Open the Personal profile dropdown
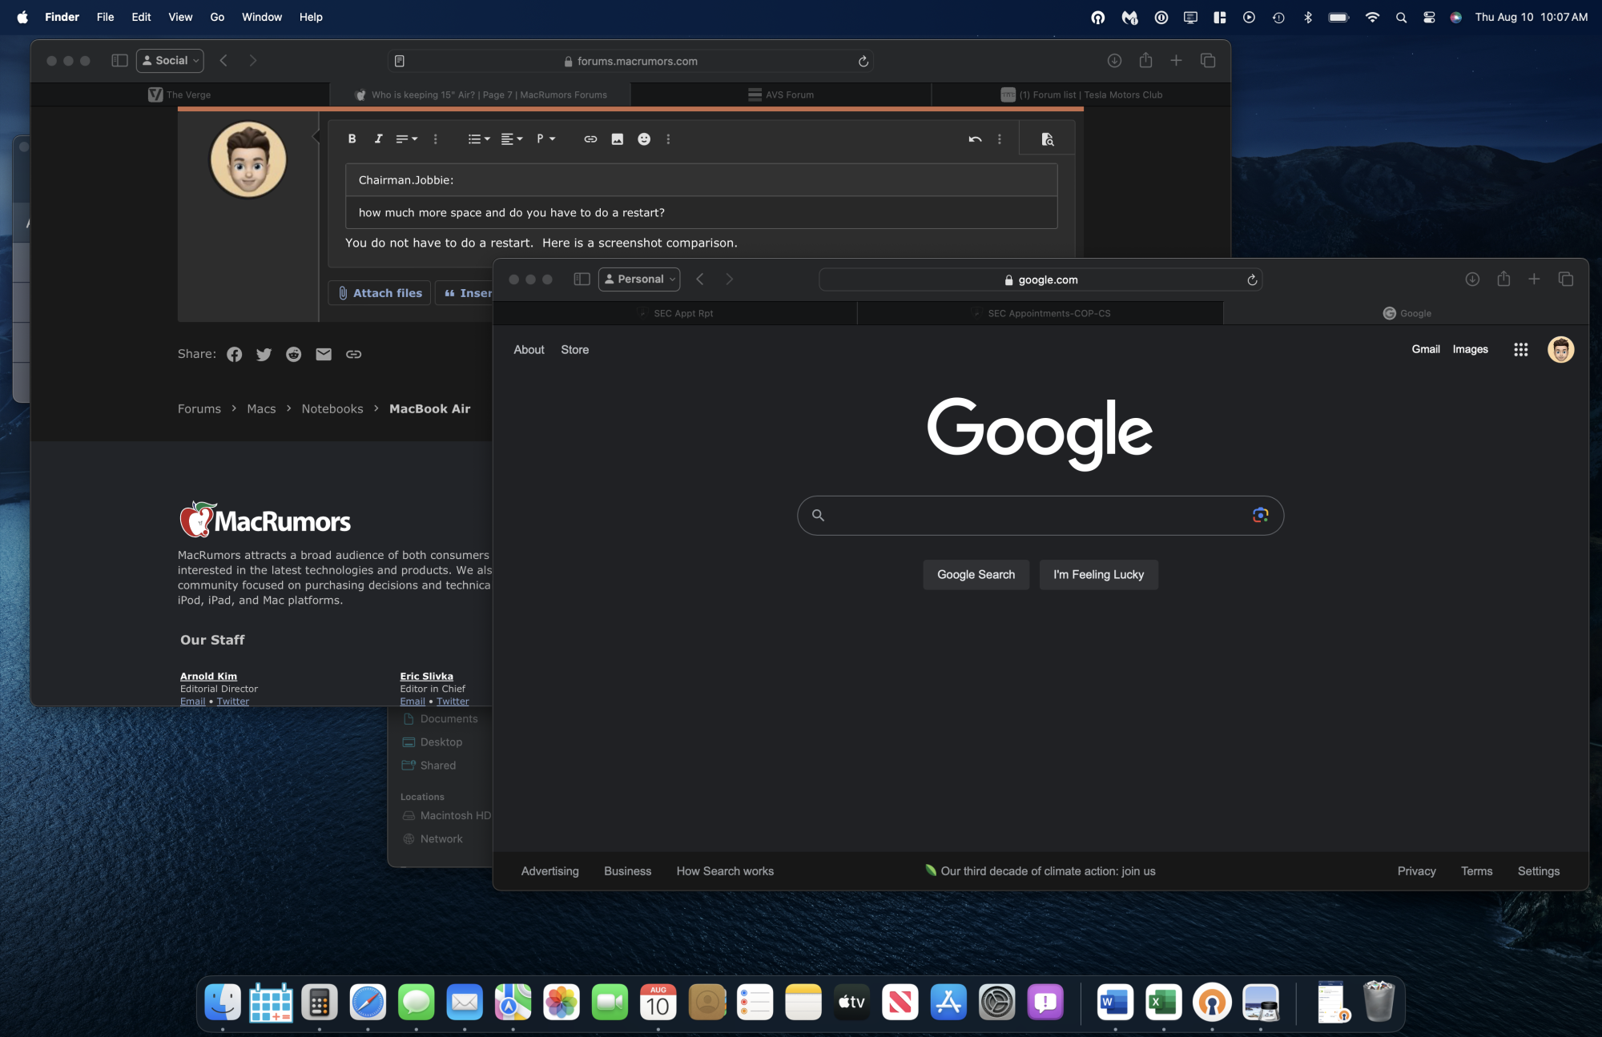This screenshot has width=1602, height=1037. coord(639,279)
